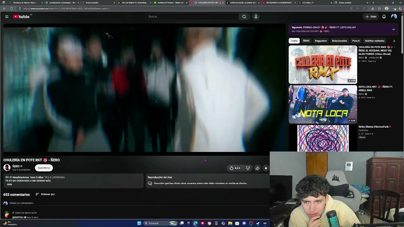Open 'Strike Silence #GrooveFunk' video title
The height and width of the screenshot is (227, 404).
click(375, 127)
